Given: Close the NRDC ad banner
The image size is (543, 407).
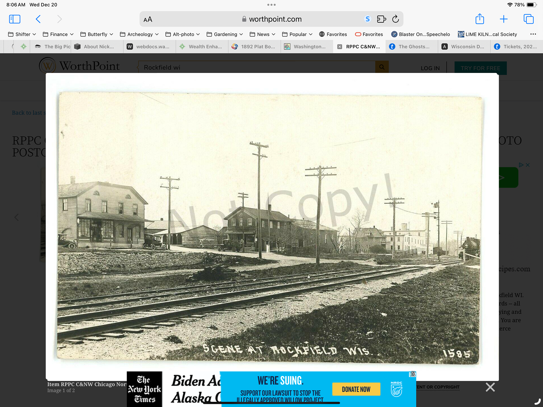Looking at the screenshot, I should (x=413, y=374).
